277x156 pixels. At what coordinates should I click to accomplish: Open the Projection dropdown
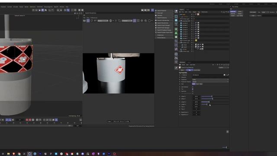click(210, 79)
